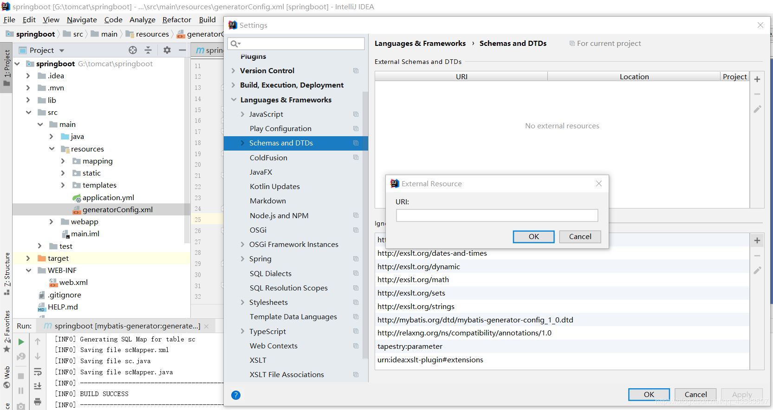This screenshot has width=773, height=410.
Task: Collapse the resources folder
Action: click(52, 149)
